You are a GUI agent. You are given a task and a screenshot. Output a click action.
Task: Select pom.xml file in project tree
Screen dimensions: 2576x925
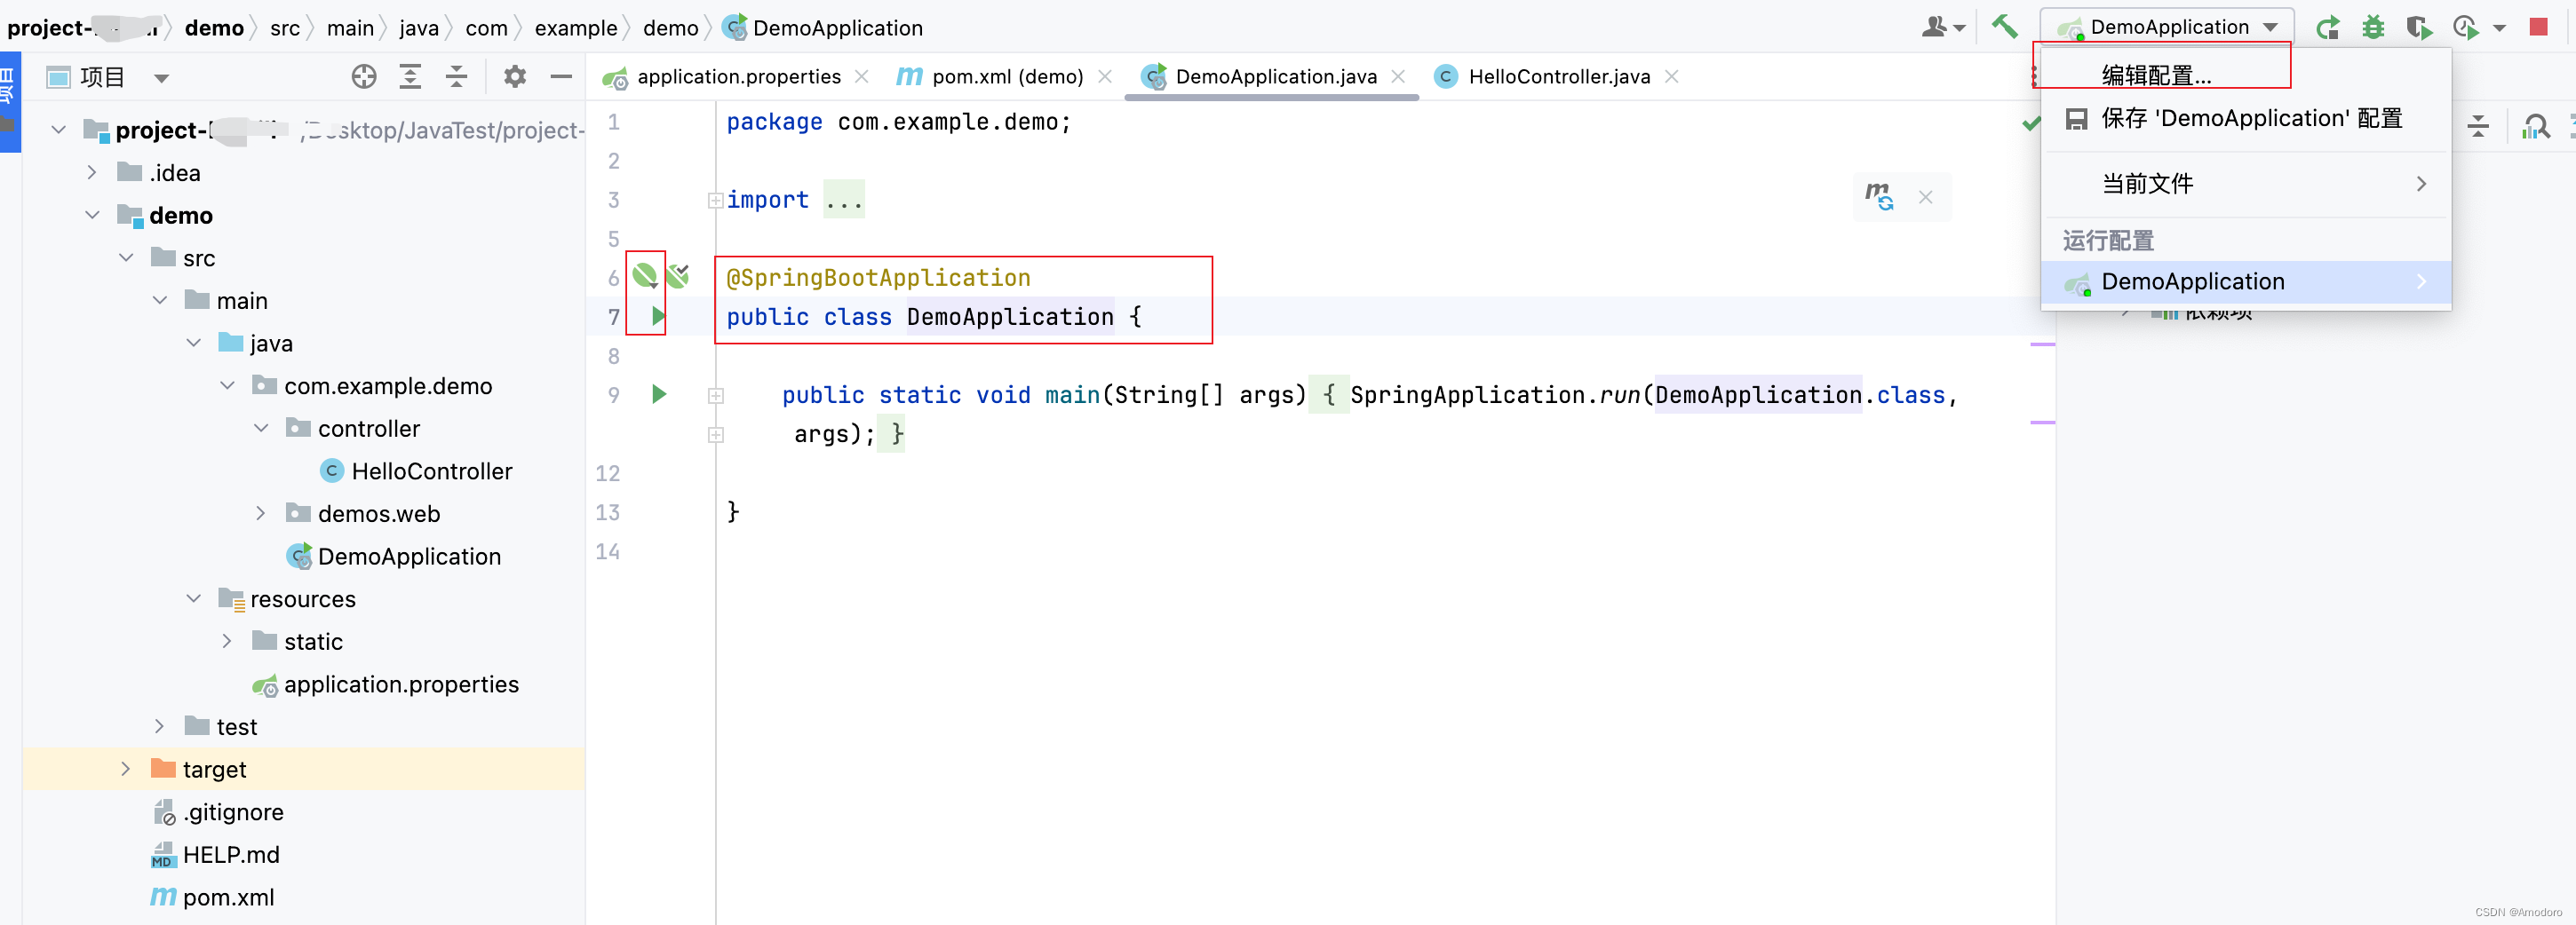click(x=213, y=897)
